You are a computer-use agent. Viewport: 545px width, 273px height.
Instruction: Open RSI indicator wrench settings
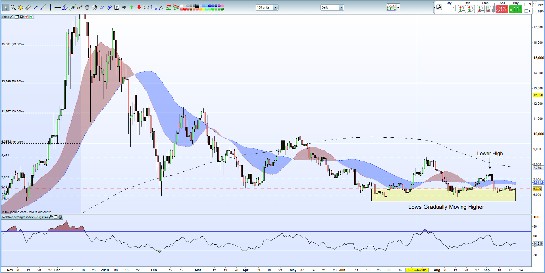[51, 217]
